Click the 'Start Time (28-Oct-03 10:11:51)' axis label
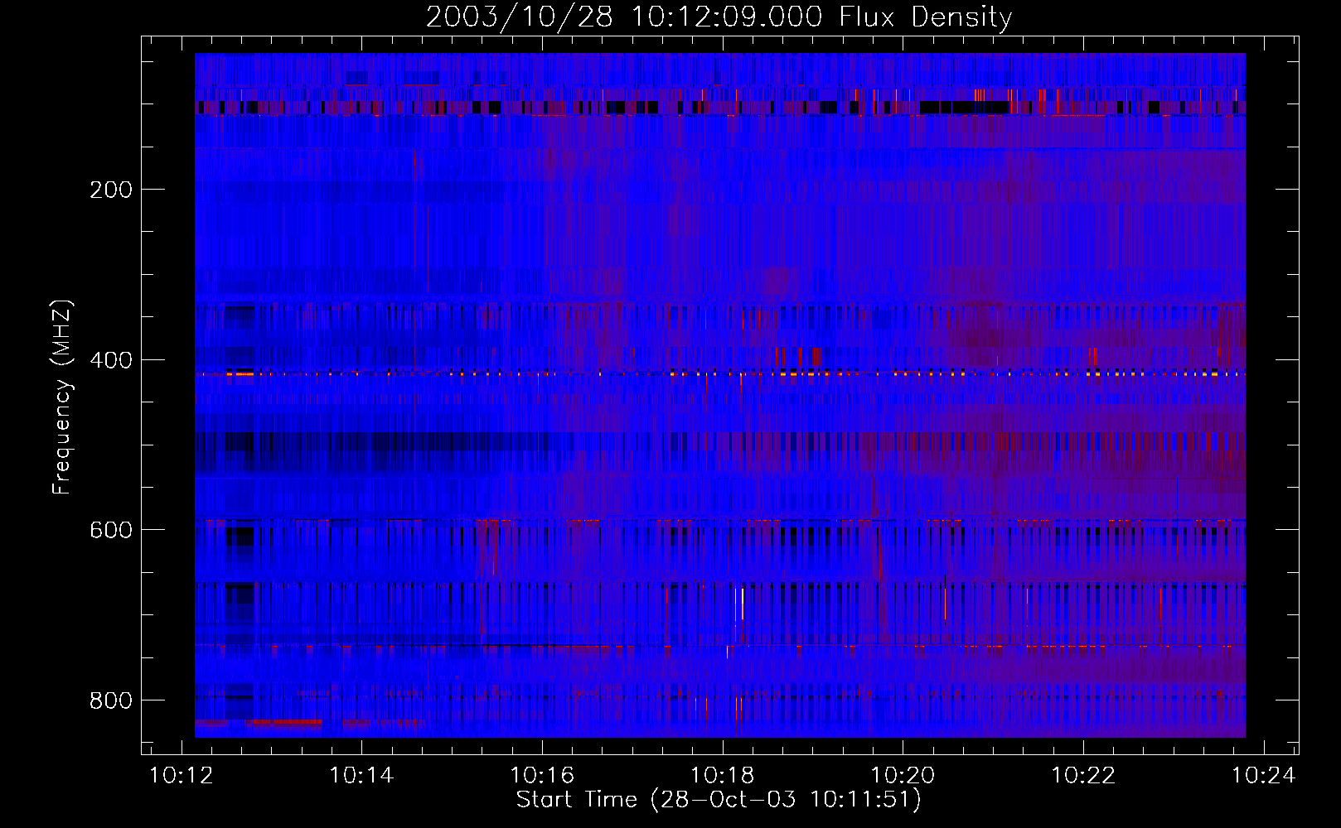 coord(719,800)
